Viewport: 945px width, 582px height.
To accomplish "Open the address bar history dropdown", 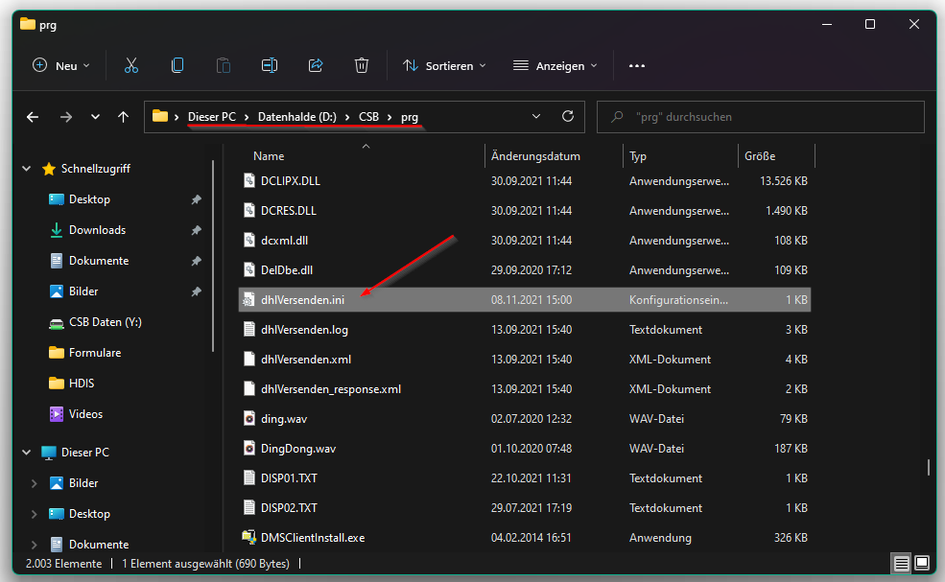I will tap(536, 116).
